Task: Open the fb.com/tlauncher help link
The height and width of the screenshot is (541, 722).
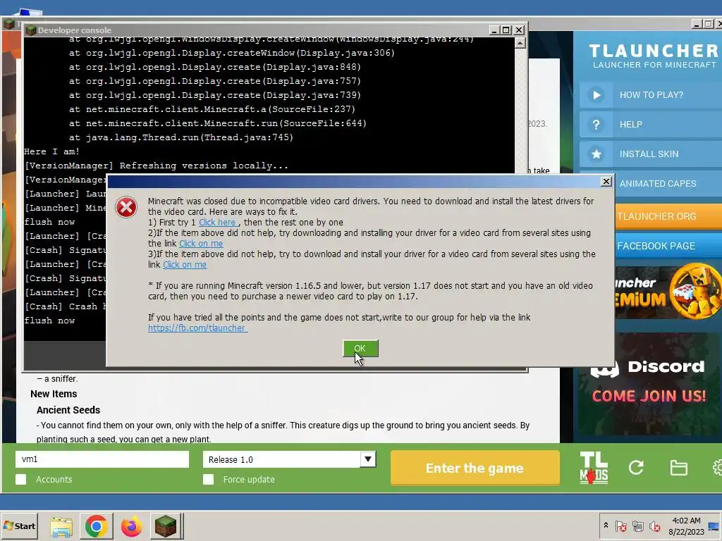Action: point(197,328)
